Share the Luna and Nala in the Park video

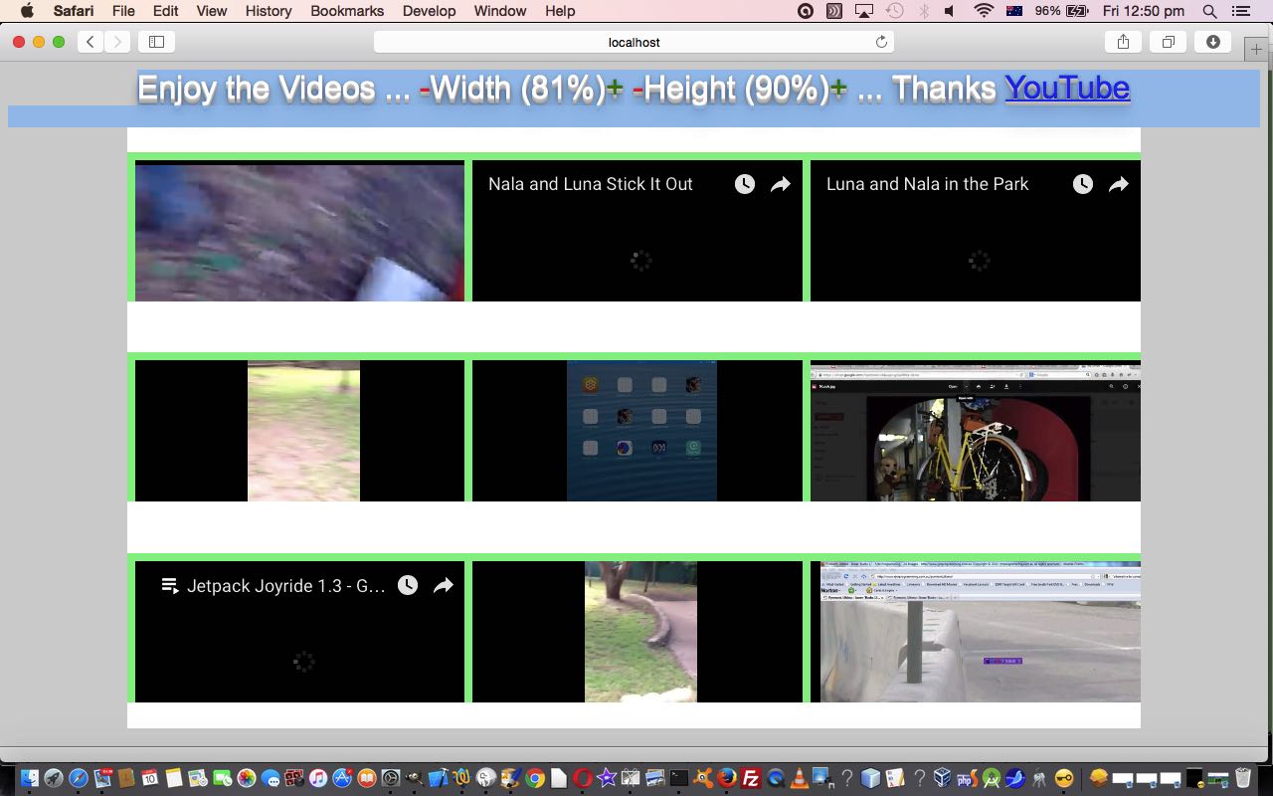point(1119,184)
